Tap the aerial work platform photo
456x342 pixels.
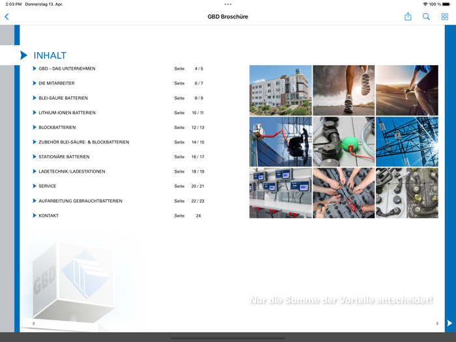click(280, 141)
